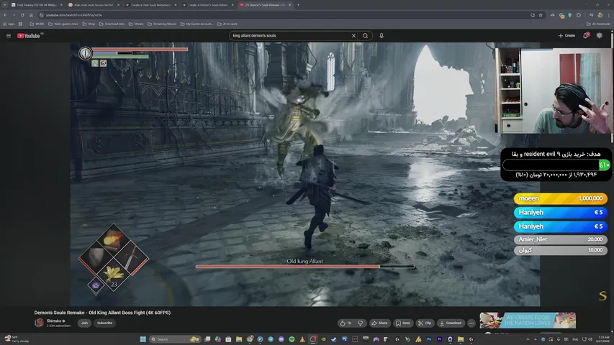
Task: Open the Stream bookmarks folder
Action: tap(136, 24)
